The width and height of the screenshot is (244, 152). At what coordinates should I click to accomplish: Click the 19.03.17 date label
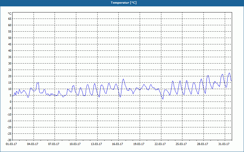tap(139, 144)
